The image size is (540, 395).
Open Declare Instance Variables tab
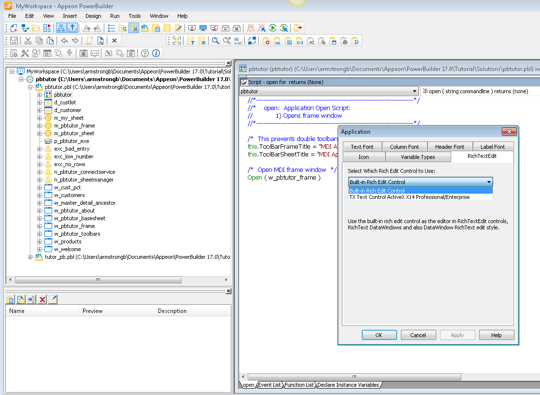point(348,385)
